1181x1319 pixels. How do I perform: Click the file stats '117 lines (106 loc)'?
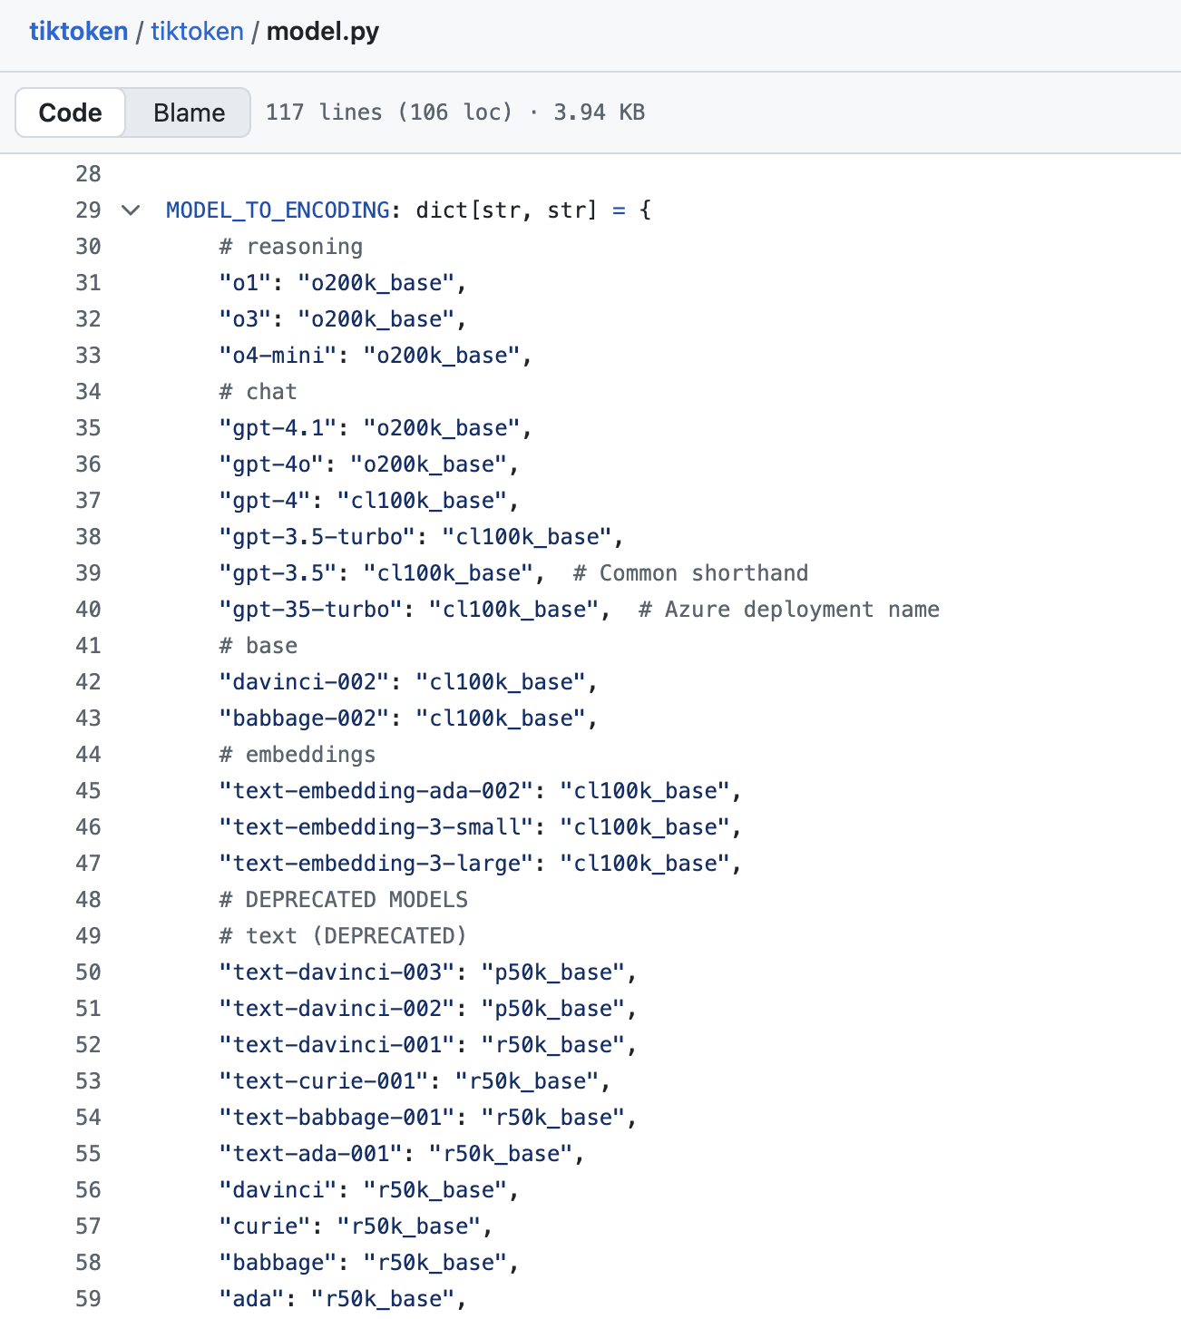[x=389, y=112]
